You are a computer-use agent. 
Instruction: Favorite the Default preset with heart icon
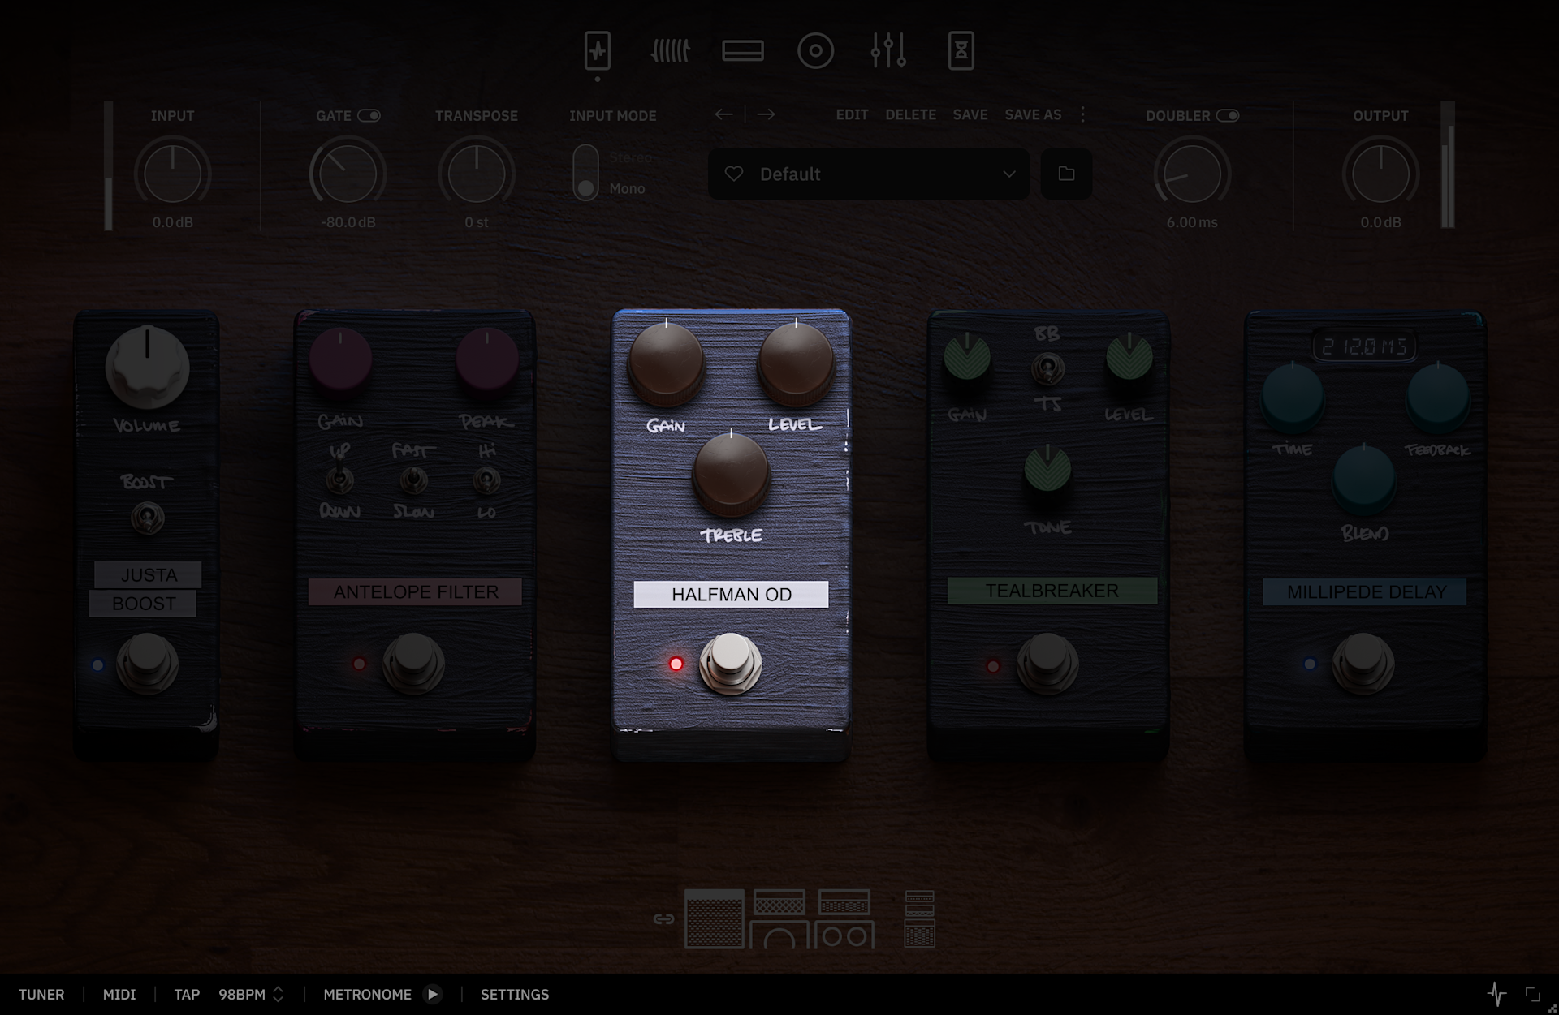tap(734, 174)
